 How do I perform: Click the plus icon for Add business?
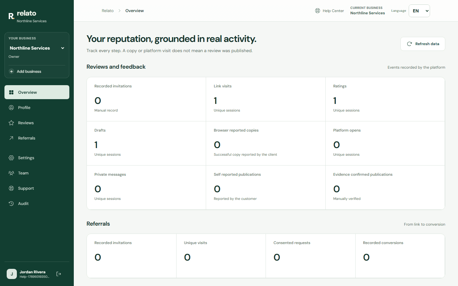[11, 71]
